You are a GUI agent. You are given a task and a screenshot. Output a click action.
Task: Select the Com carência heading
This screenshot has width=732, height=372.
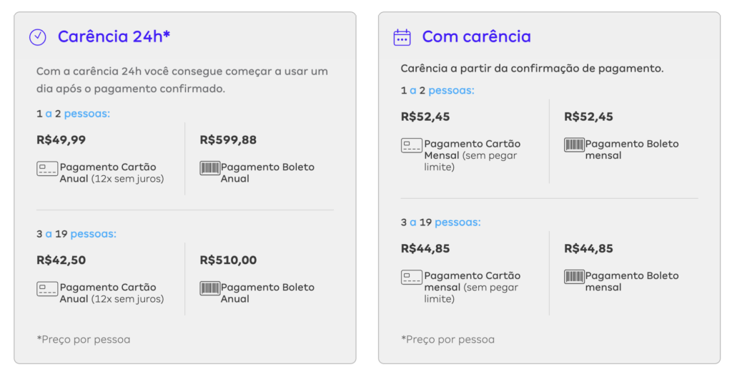[x=477, y=36]
